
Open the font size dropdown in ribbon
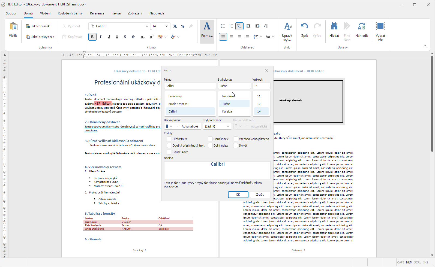166,26
